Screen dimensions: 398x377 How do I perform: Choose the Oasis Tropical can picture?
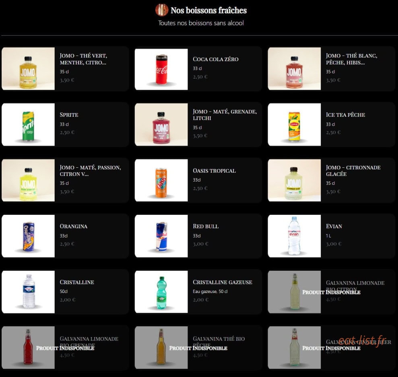pos(161,180)
